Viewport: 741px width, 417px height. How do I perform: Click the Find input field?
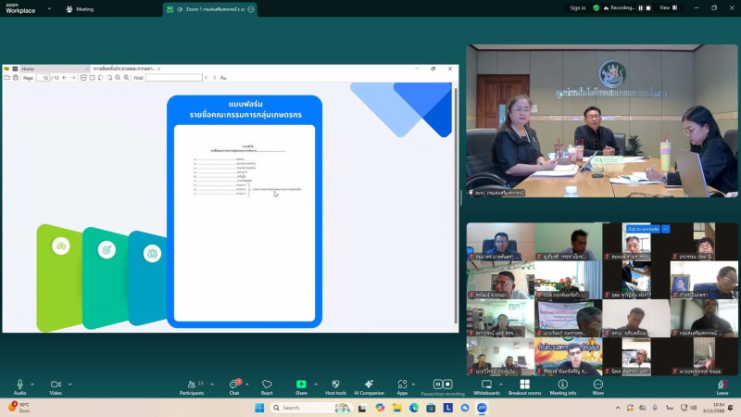(x=173, y=78)
